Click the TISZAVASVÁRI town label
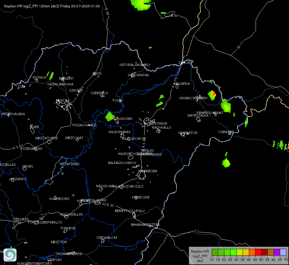 coord(121,119)
